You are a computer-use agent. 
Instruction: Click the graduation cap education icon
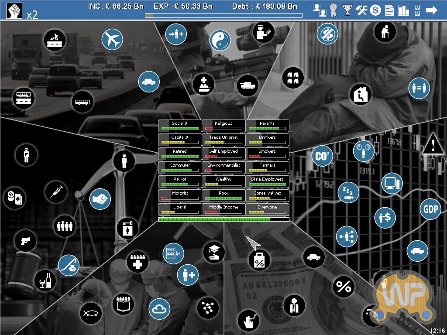click(214, 253)
